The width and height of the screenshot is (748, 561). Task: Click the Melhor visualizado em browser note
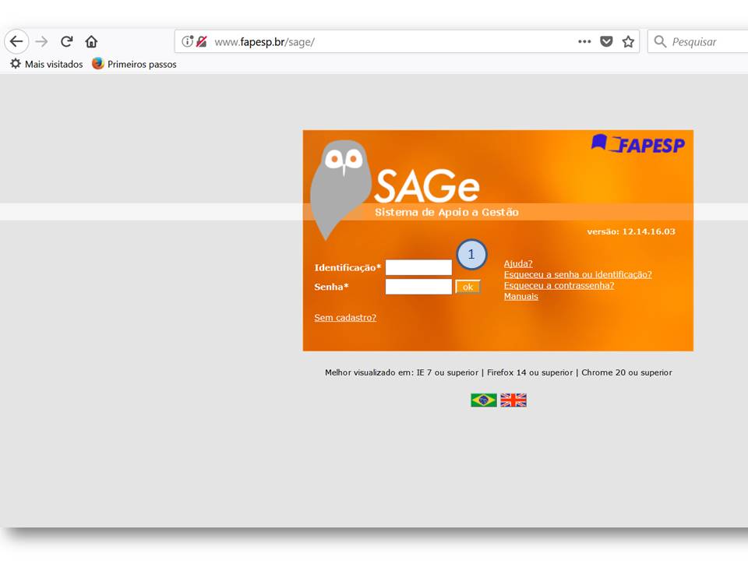coord(499,372)
